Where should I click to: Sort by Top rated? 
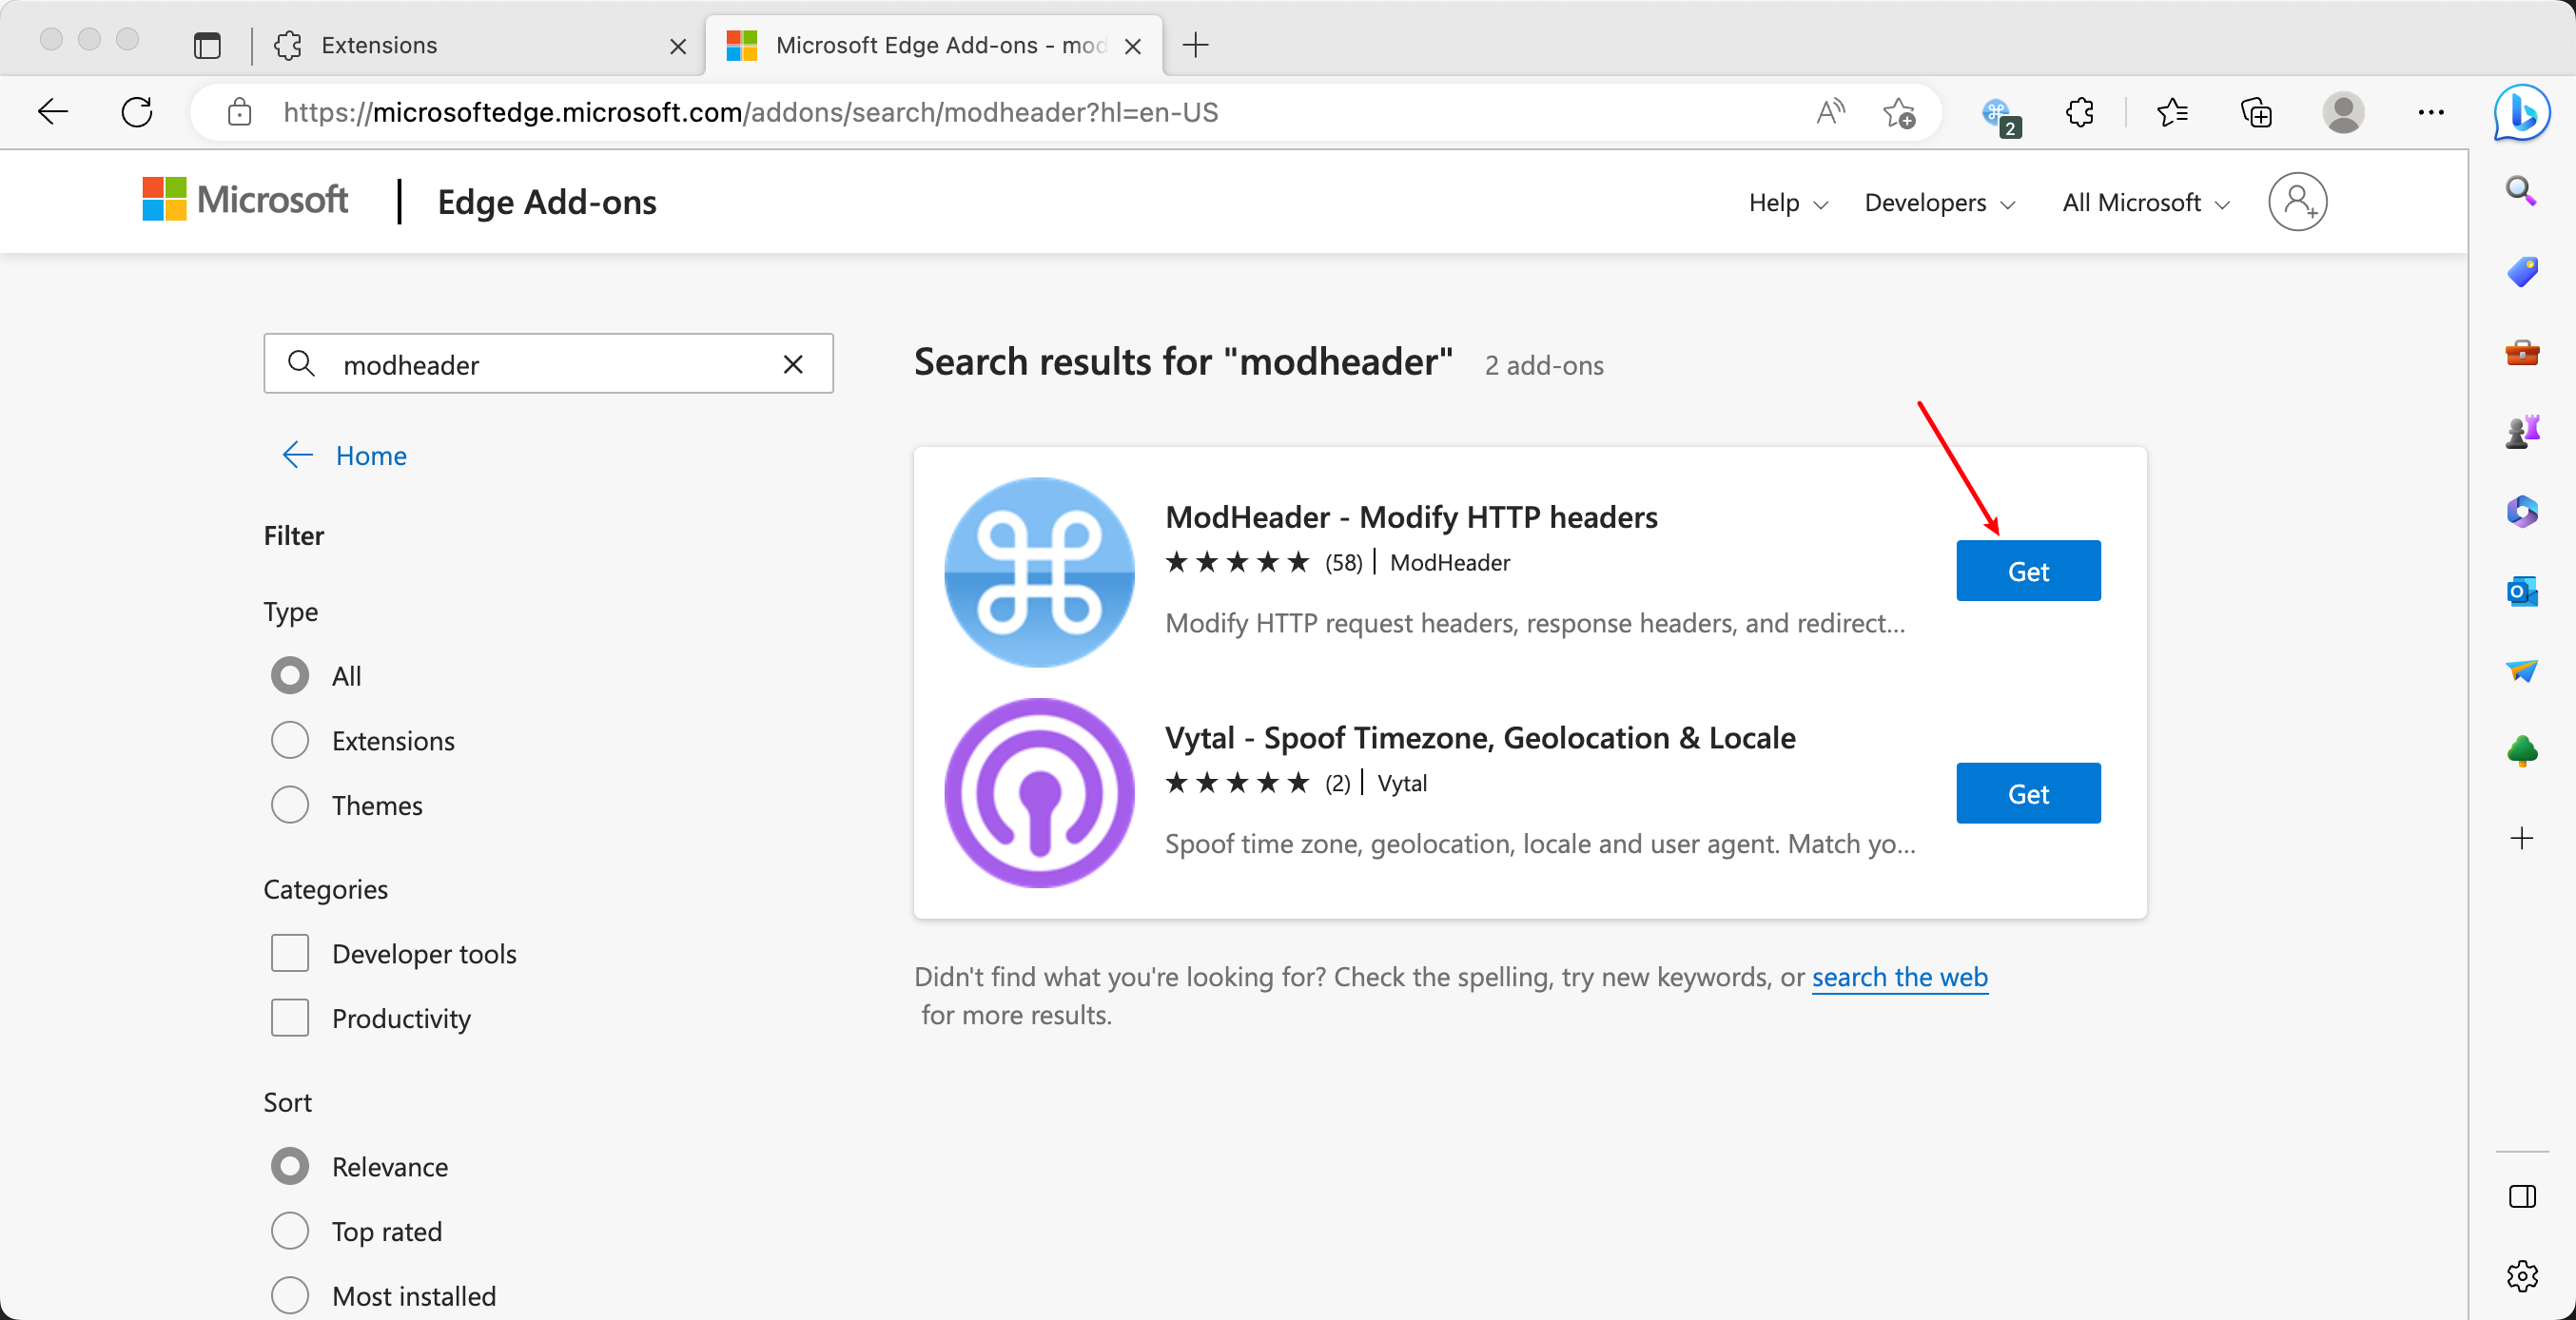point(290,1230)
